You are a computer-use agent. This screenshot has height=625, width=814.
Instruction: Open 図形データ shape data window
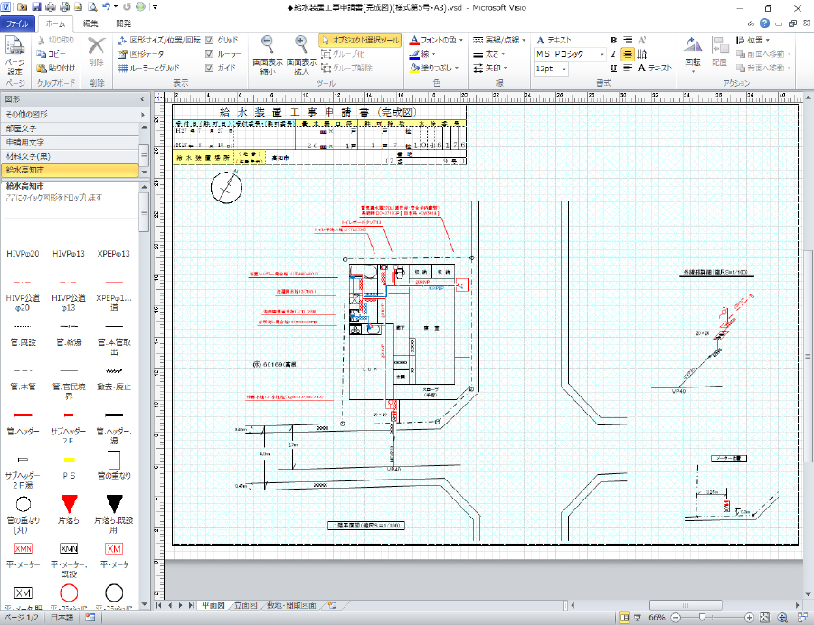point(141,54)
